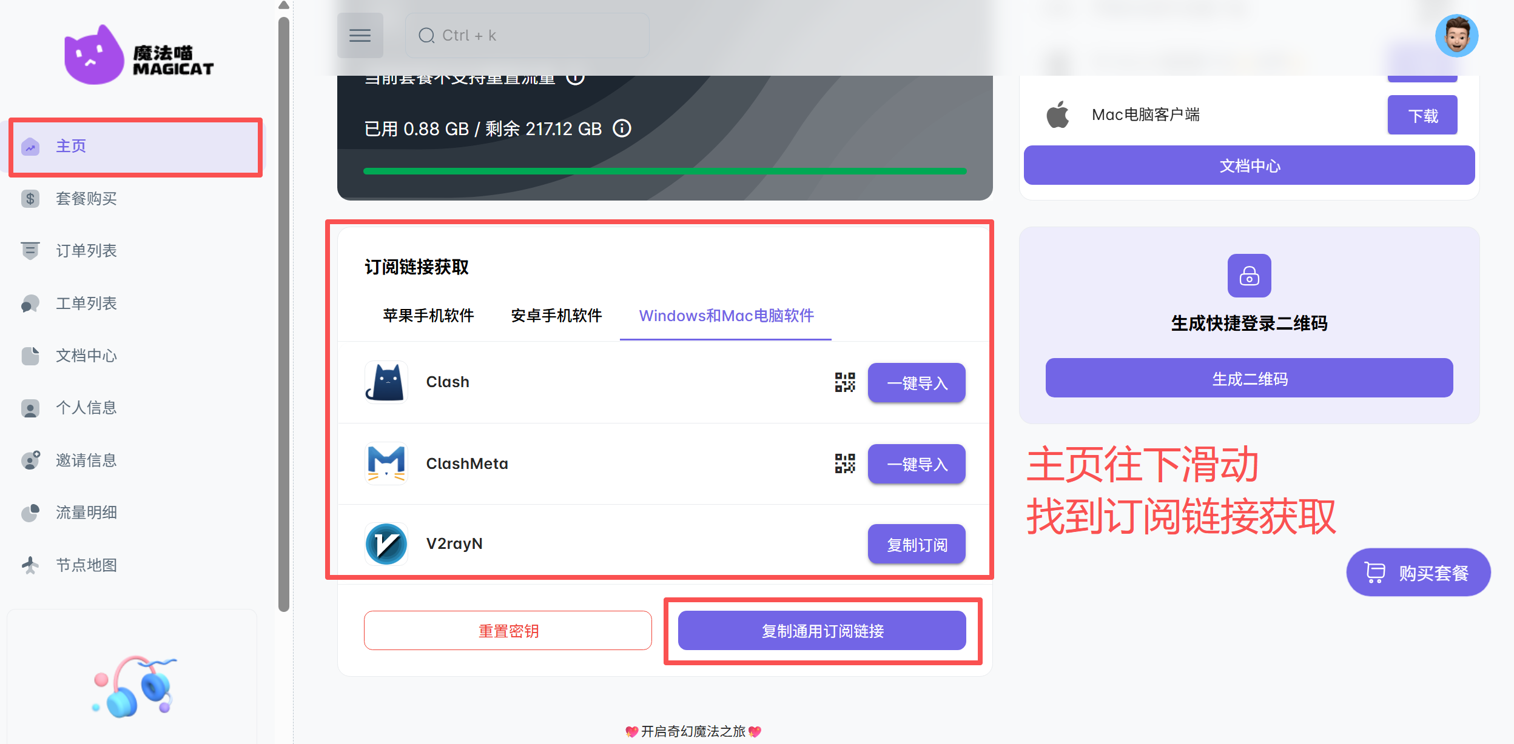This screenshot has height=744, width=1514.
Task: Click the red 重置密钥 button
Action: [508, 631]
